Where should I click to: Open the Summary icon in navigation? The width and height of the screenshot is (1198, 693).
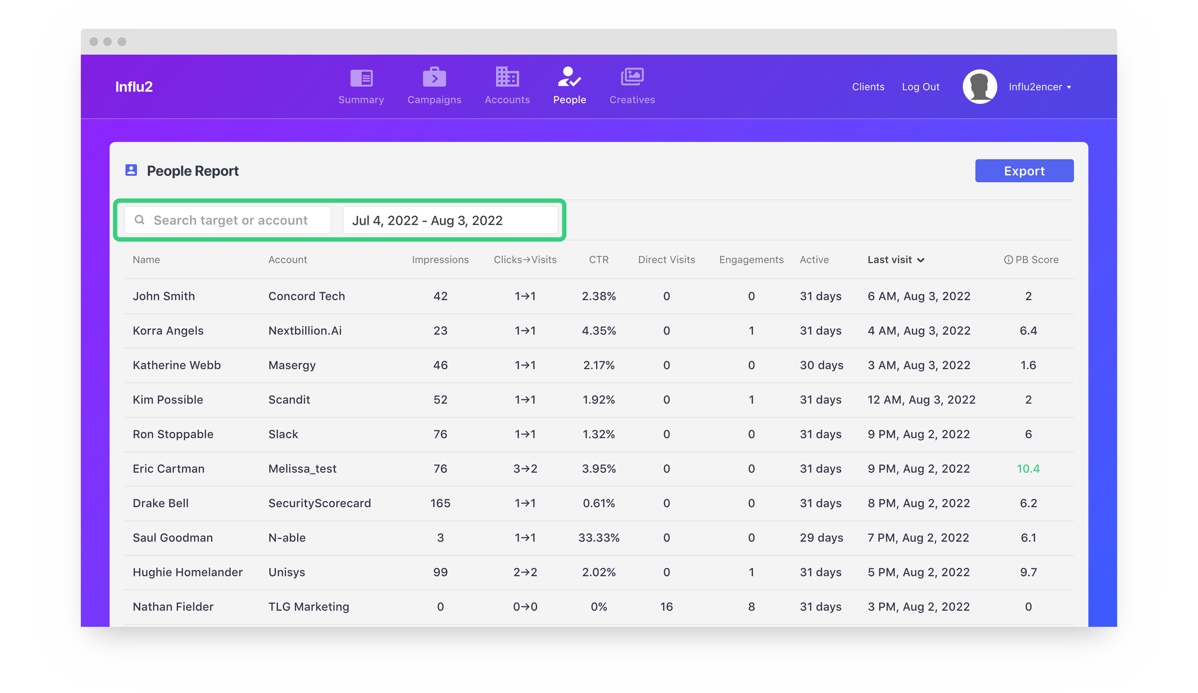coord(361,78)
